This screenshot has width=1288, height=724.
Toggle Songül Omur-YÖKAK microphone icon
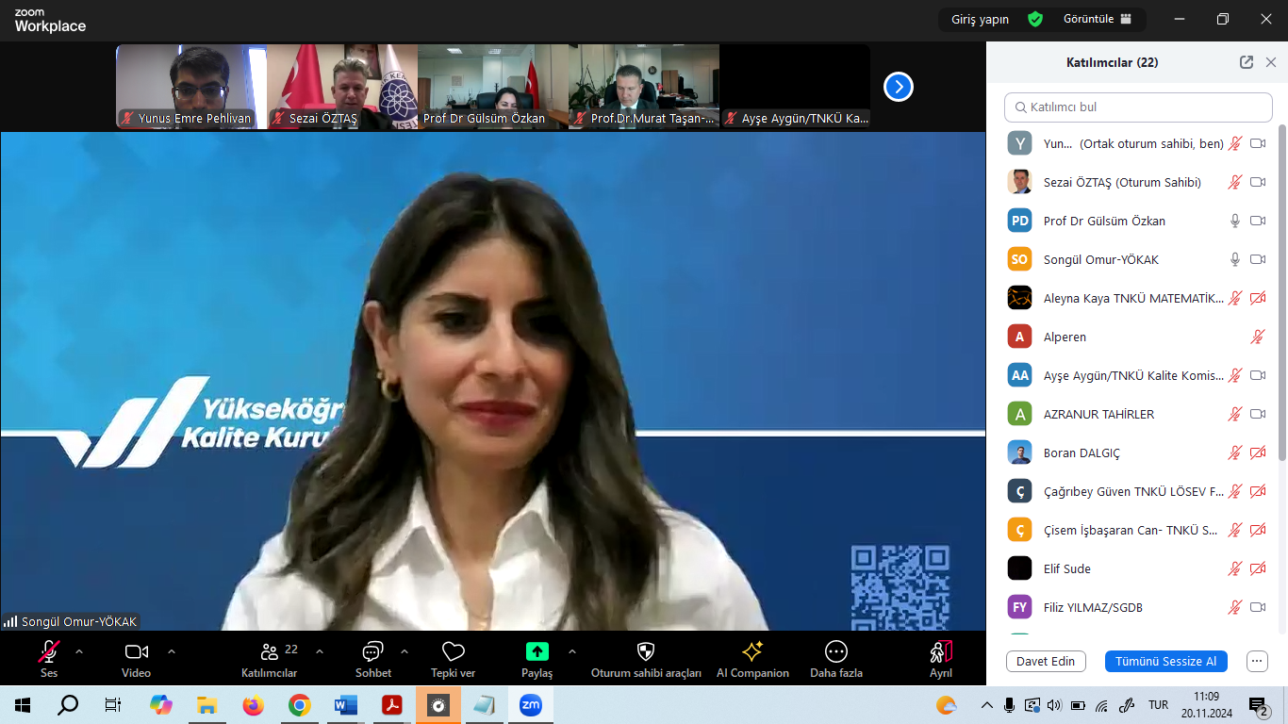pos(1235,259)
